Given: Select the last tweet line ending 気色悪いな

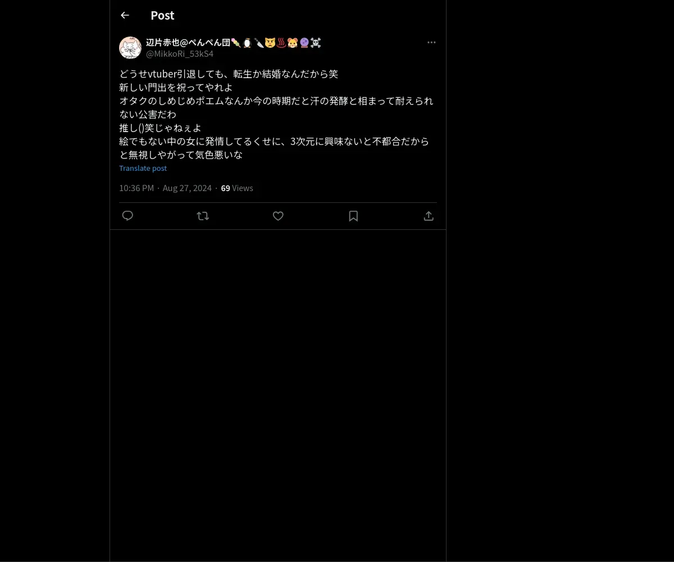Looking at the screenshot, I should [181, 155].
